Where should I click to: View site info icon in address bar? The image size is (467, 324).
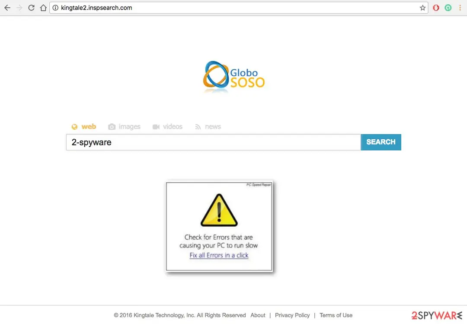click(55, 8)
